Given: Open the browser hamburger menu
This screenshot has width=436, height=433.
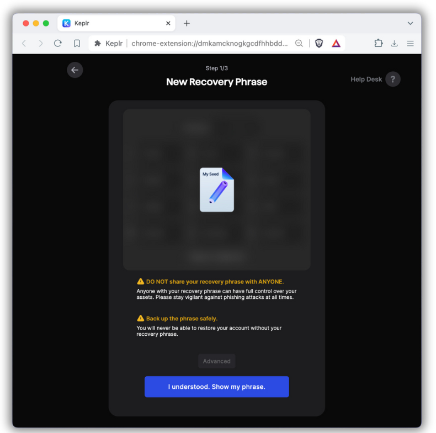Looking at the screenshot, I should (410, 43).
